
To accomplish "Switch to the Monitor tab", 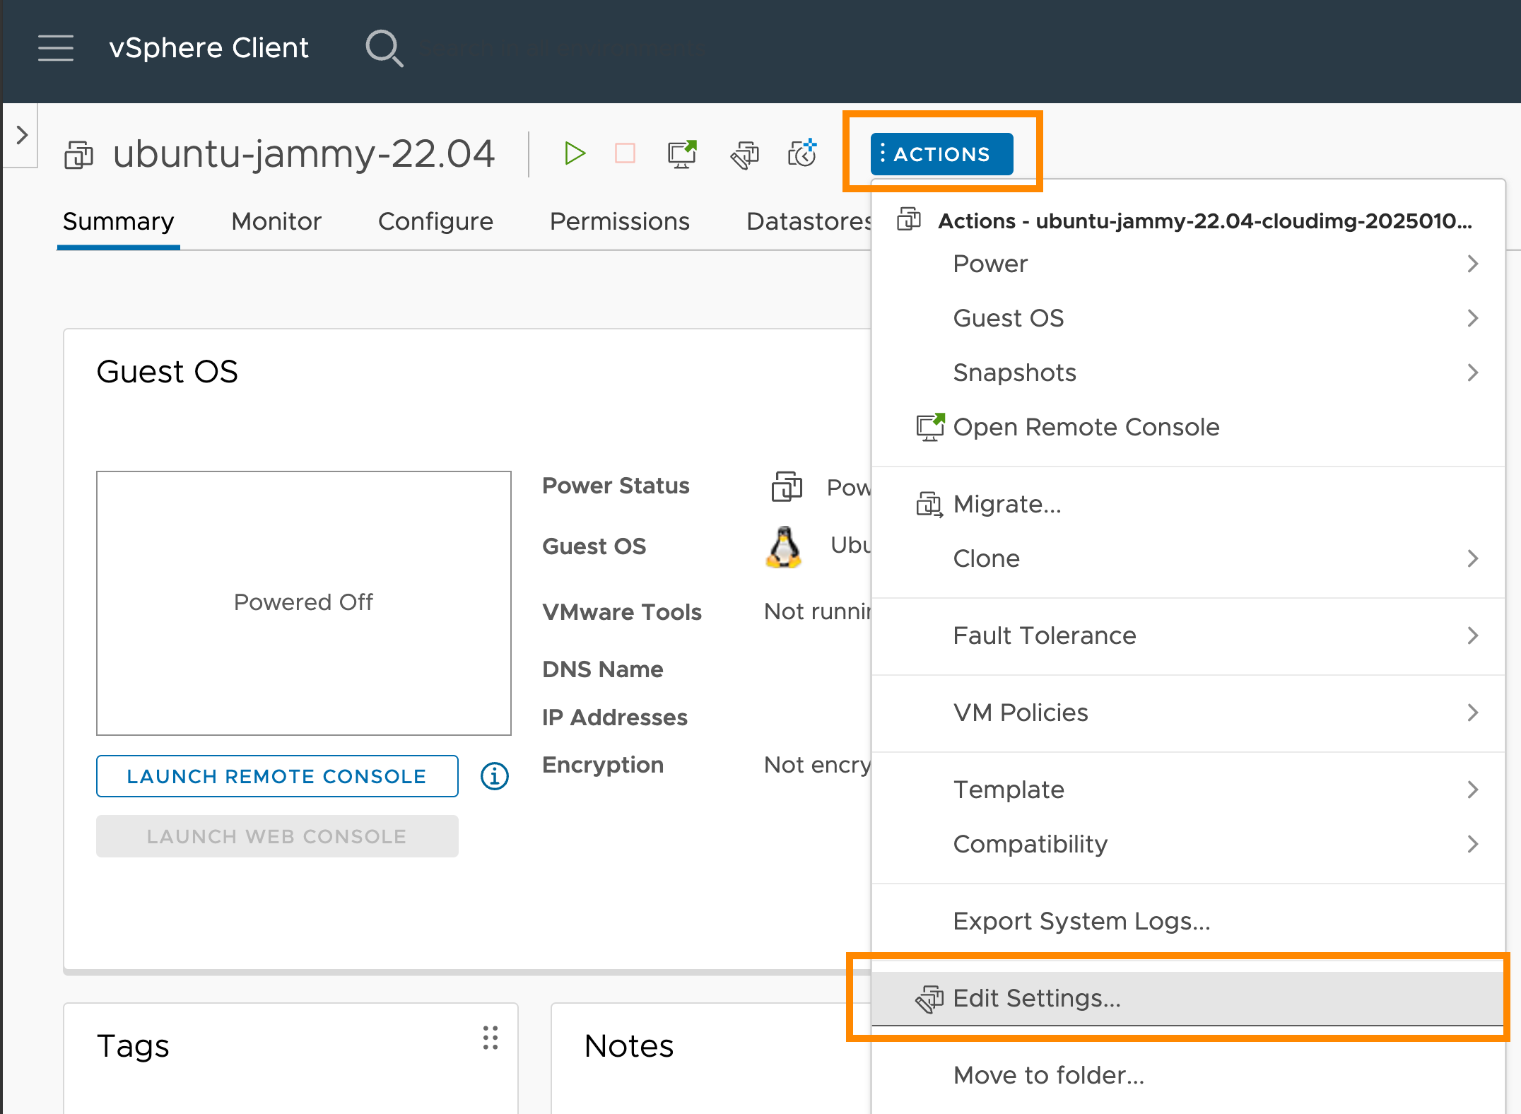I will (276, 221).
